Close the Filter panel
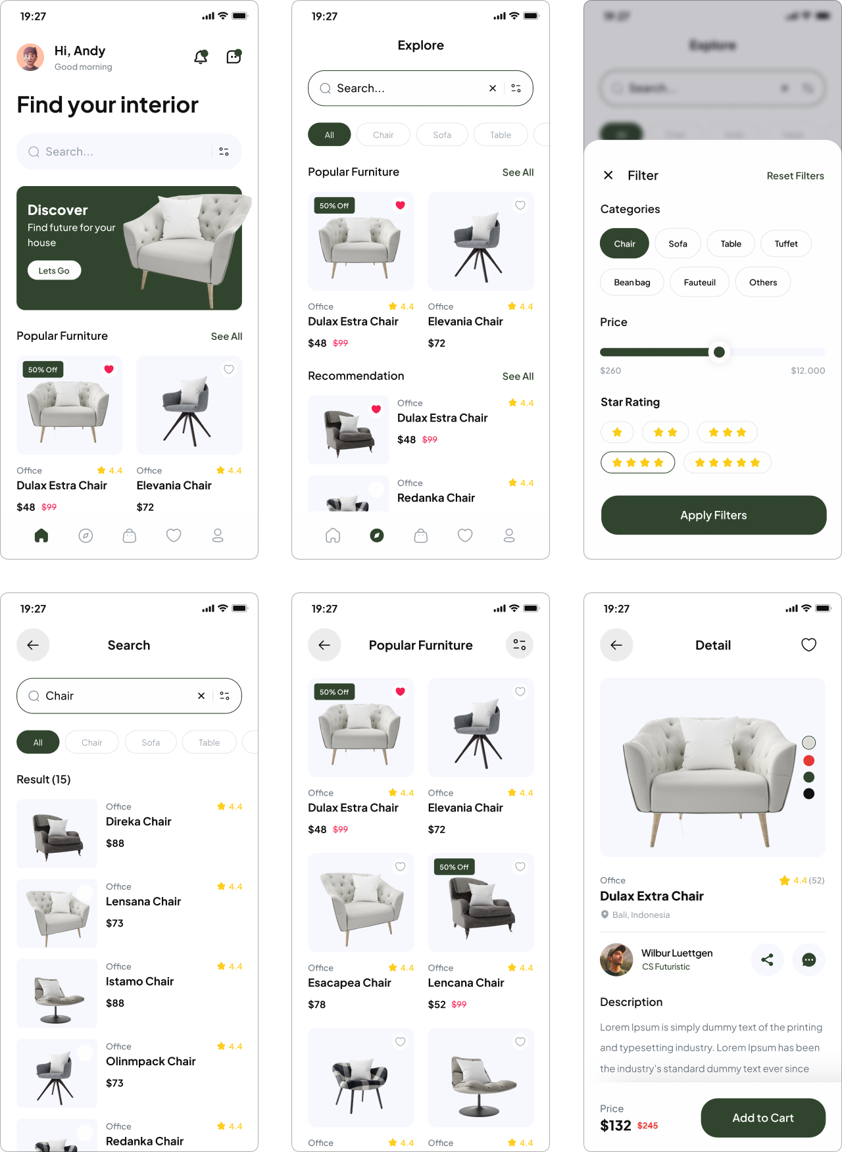Screen dimensions: 842x1152 tap(608, 175)
